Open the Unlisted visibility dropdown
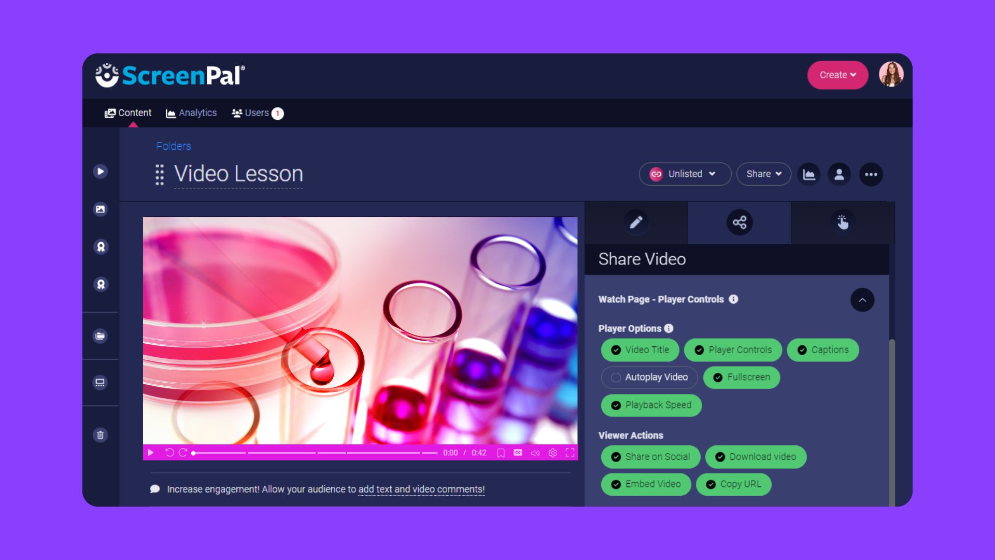 coord(684,174)
